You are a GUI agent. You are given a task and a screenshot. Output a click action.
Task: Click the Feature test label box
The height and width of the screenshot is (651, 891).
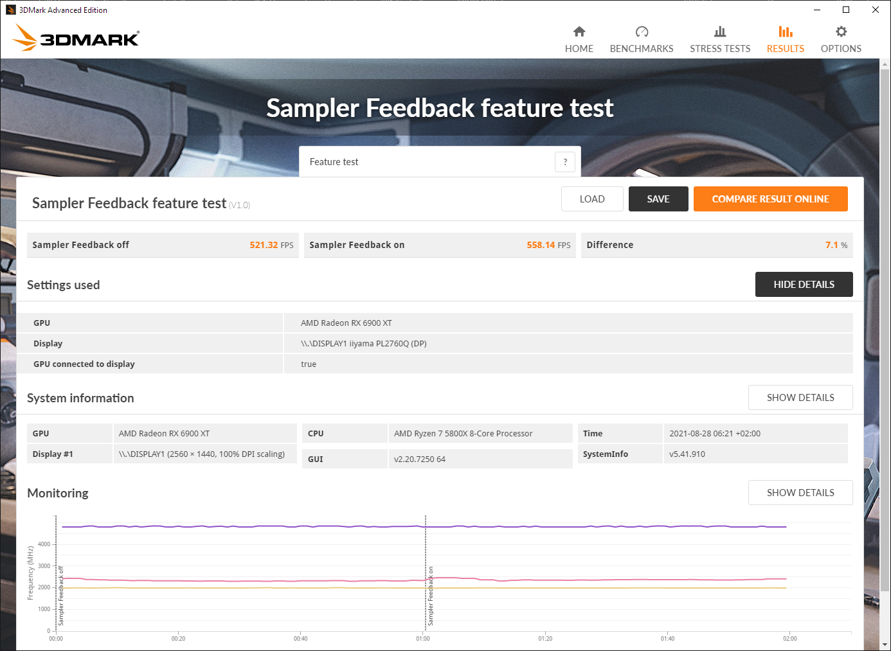440,162
